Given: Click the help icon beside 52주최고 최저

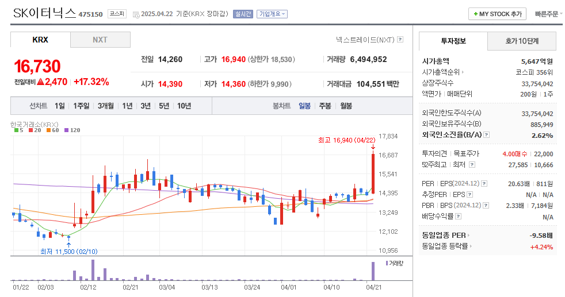Looking at the screenshot, I should pyautogui.click(x=472, y=165).
